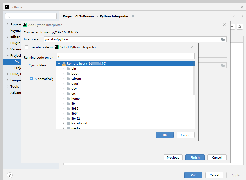Screen dimensions: 246x180
Task: Go back with the left arrow icon
Action: coord(235,16)
